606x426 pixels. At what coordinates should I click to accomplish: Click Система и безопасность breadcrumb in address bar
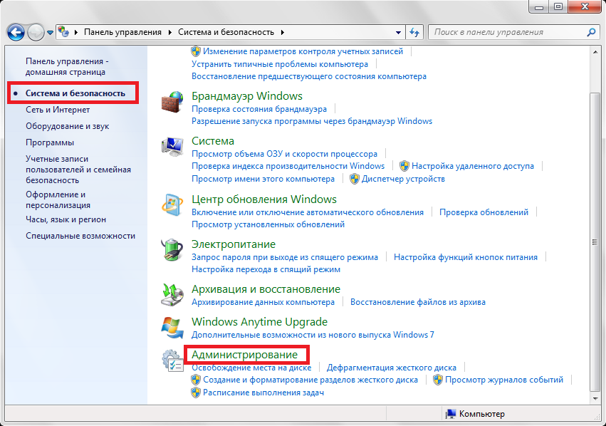pos(226,32)
